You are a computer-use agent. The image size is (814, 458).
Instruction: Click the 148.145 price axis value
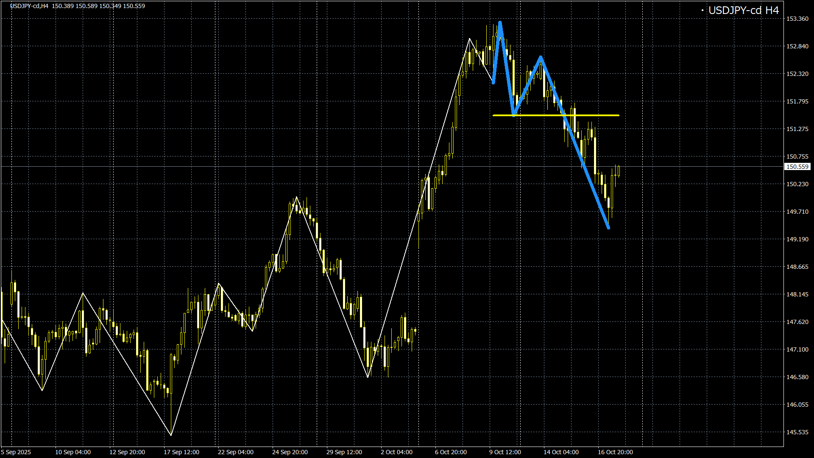click(x=797, y=294)
